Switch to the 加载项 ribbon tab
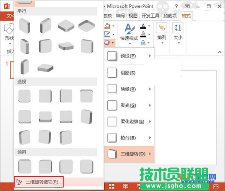This screenshot has width=225, height=192. click(170, 16)
